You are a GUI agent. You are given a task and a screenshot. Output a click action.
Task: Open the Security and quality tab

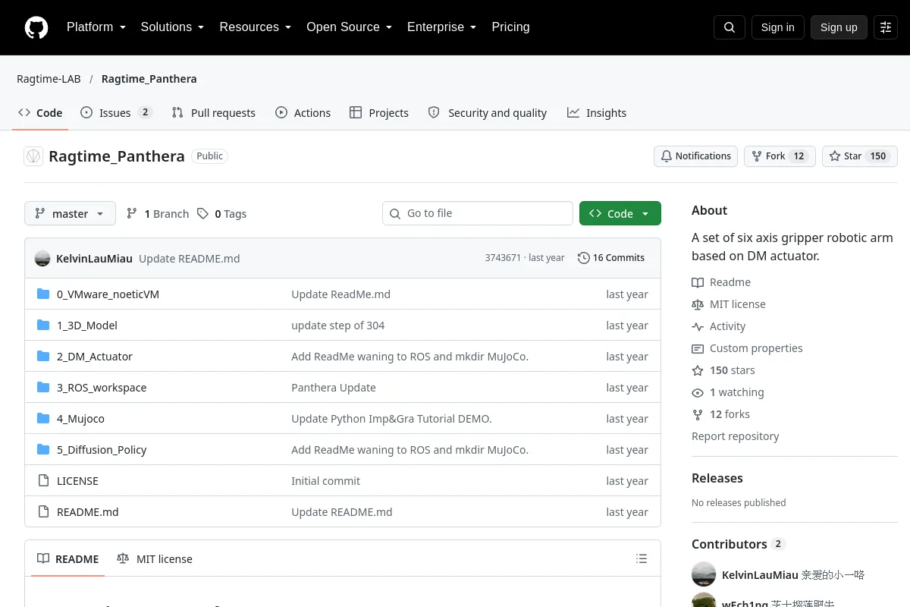coord(487,112)
